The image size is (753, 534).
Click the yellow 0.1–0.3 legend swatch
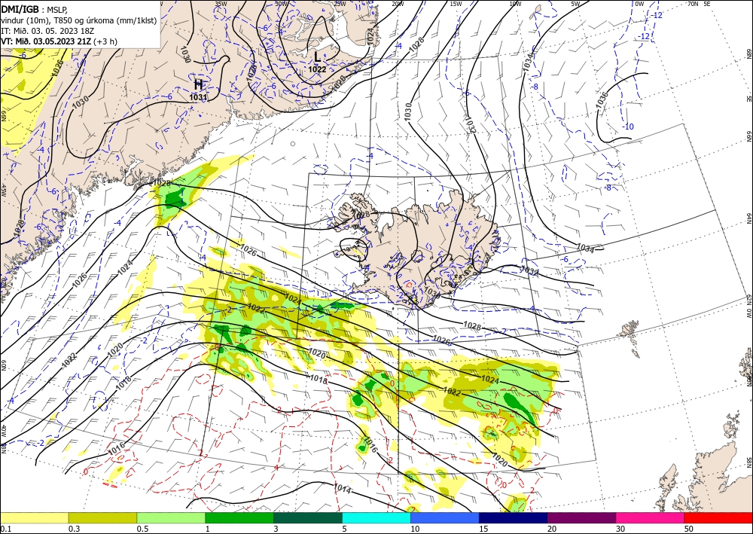pos(34,517)
